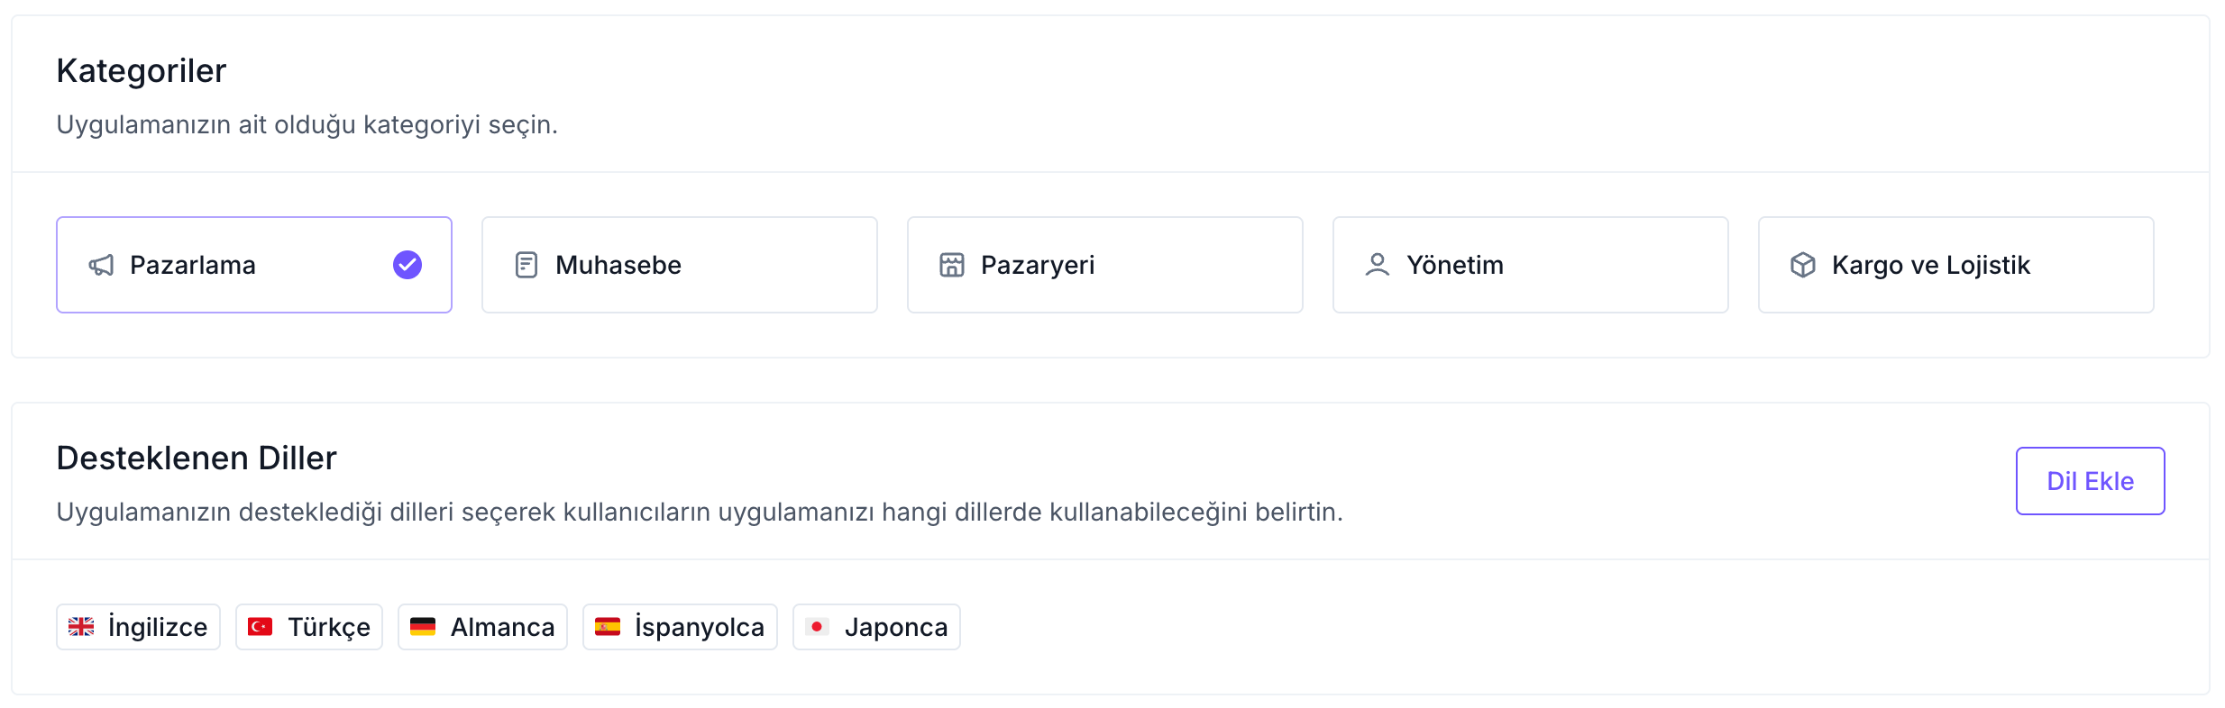Select the megaphone icon on Pazarlama card

point(101,265)
